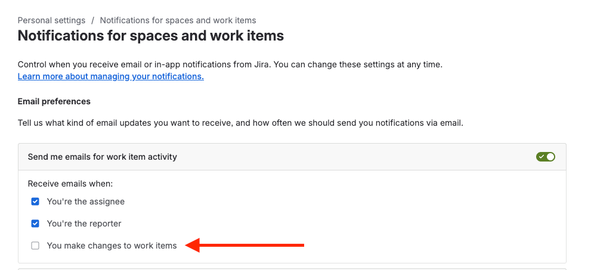Check 'You make changes to work items' checkbox
The width and height of the screenshot is (591, 270).
click(x=35, y=246)
